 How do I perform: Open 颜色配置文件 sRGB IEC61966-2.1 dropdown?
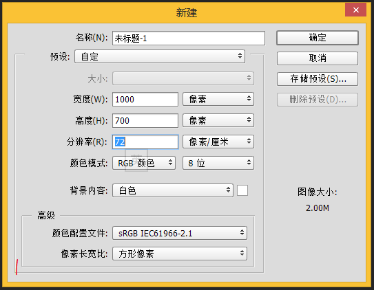coord(180,233)
